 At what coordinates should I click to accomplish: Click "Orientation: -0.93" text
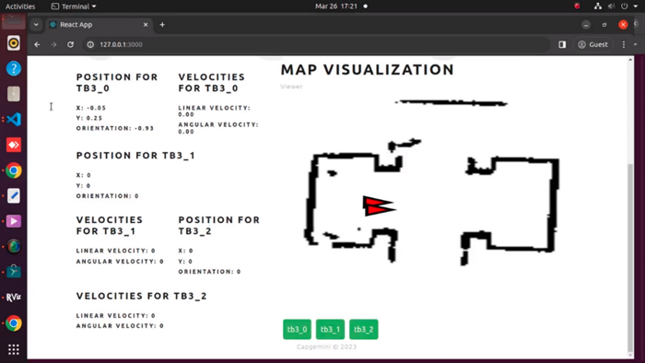pos(115,128)
